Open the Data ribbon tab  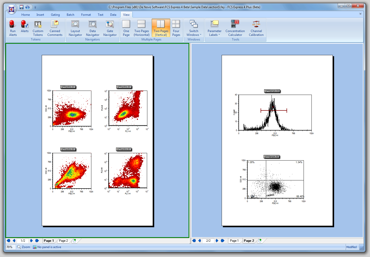coord(113,15)
